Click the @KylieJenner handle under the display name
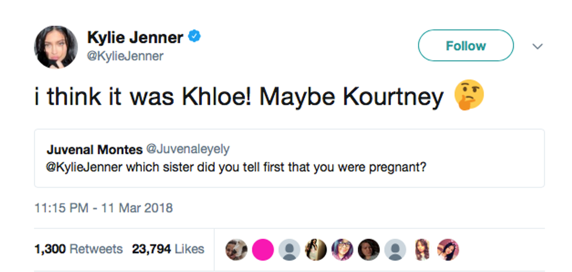The height and width of the screenshot is (272, 572). click(125, 56)
